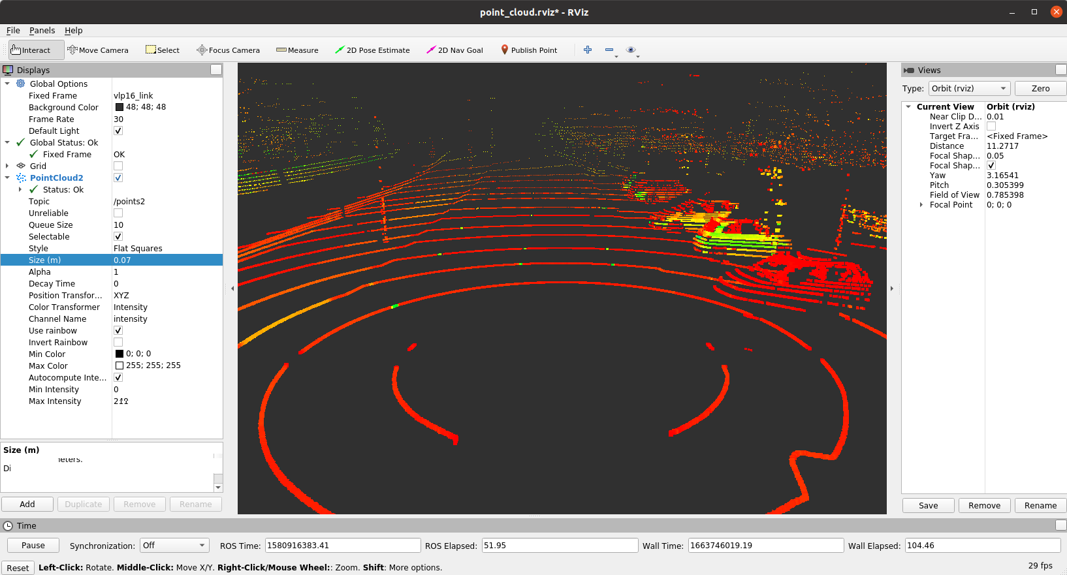This screenshot has height=575, width=1067.
Task: Click the blue plus add-tool icon
Action: tap(588, 50)
